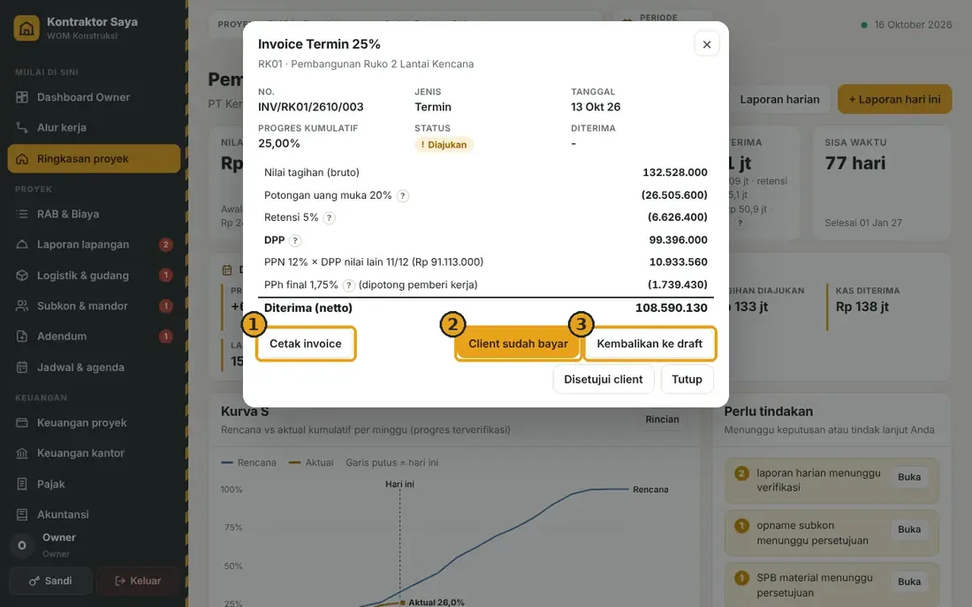Click the Alur kerja flow icon

pyautogui.click(x=22, y=127)
